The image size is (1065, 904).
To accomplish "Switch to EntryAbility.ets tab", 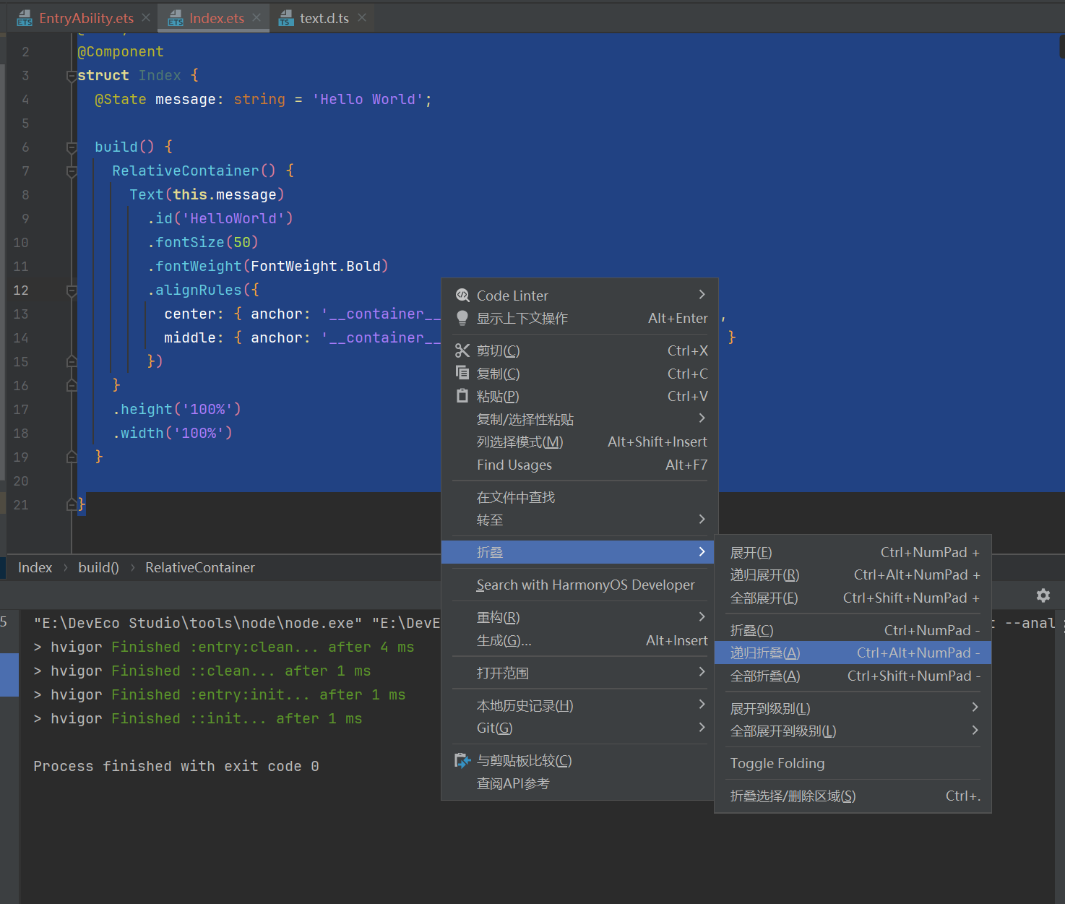I will pos(86,18).
